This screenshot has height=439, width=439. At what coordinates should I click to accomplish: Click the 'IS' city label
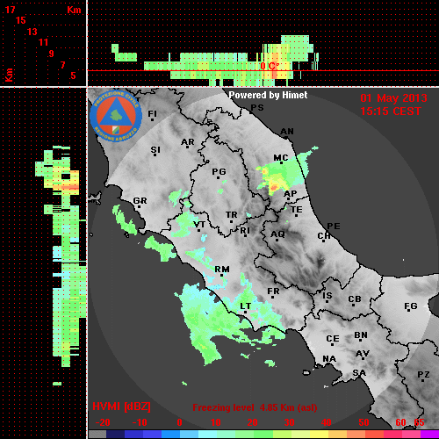[327, 296]
